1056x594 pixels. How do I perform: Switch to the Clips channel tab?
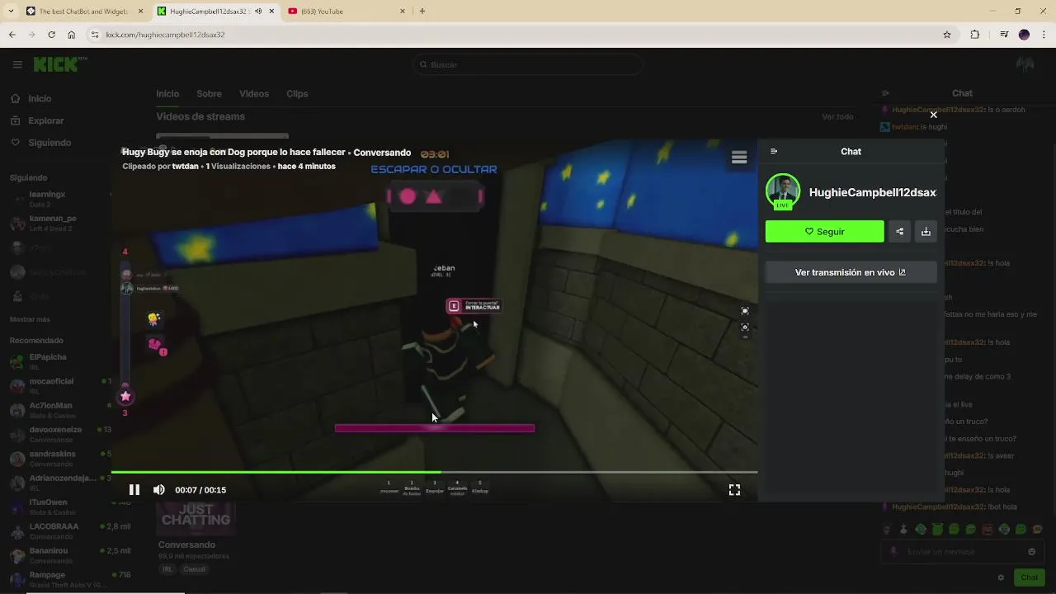[297, 94]
